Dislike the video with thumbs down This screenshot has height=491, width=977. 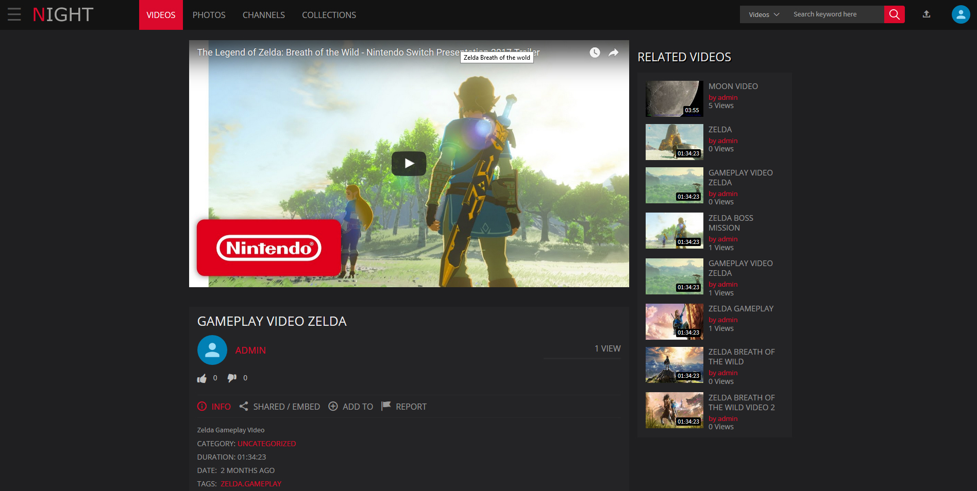(x=232, y=378)
